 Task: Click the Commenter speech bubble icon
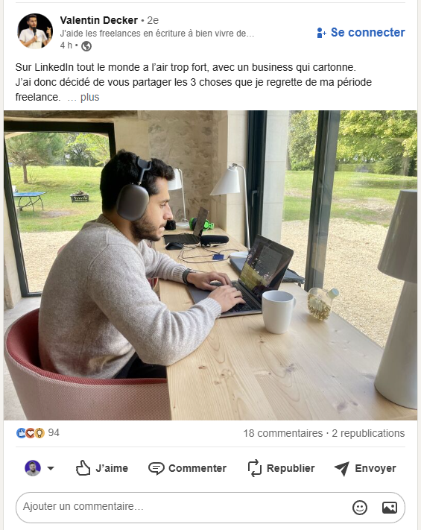pos(156,468)
